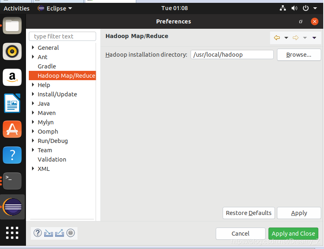Open the clock calendar at Tue 01:08
The height and width of the screenshot is (249, 324).
(x=174, y=8)
